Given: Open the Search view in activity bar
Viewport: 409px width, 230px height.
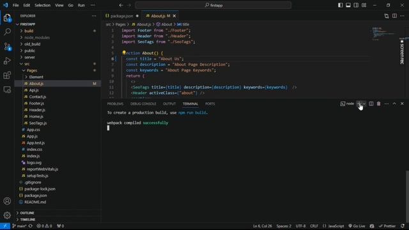Looking at the screenshot, I should [x=7, y=32].
